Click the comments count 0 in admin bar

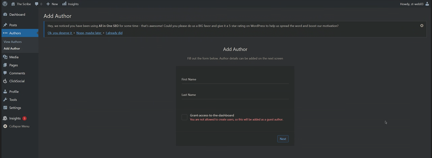(x=41, y=4)
